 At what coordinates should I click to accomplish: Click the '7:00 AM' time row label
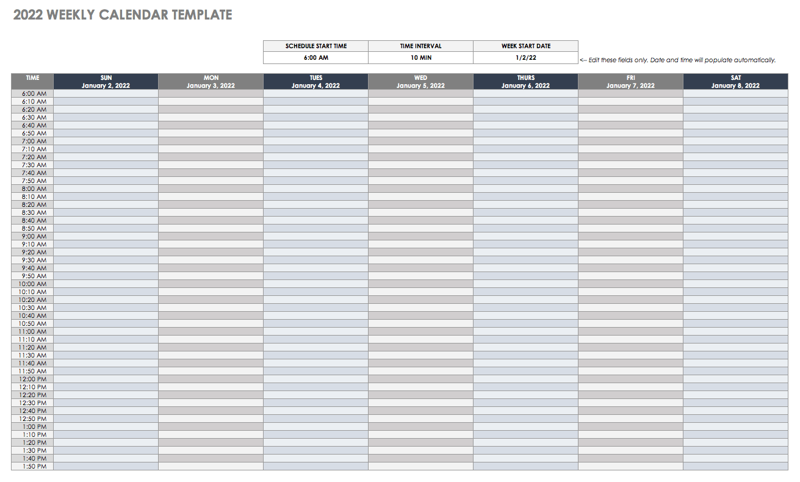click(32, 141)
